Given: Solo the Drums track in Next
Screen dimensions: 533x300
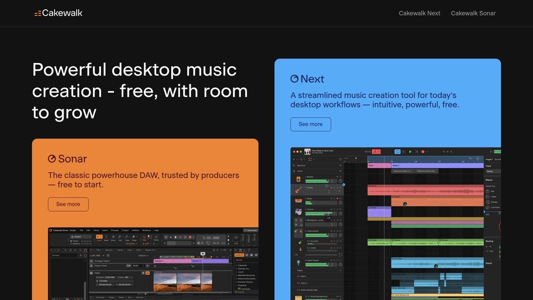Looking at the screenshot, I should 334,209.
